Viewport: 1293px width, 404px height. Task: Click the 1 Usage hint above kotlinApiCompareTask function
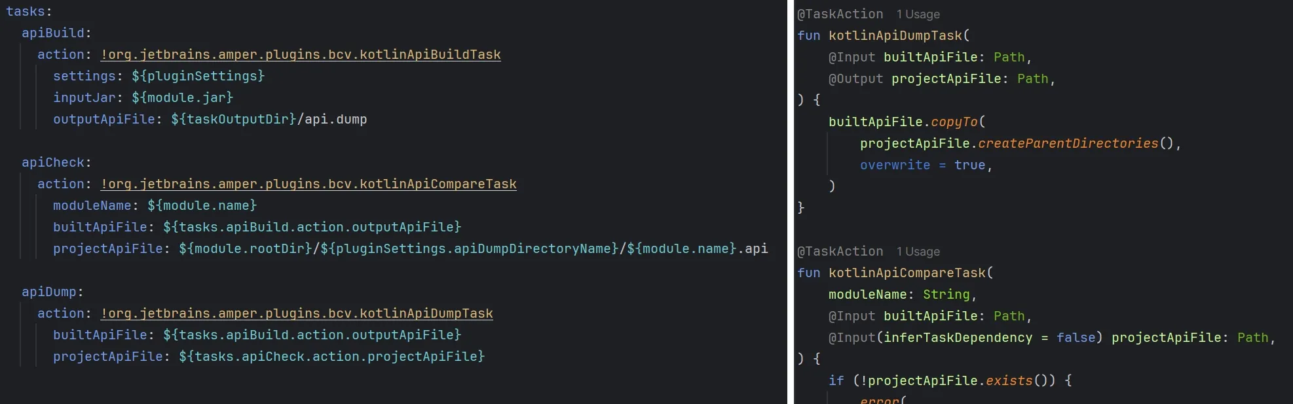click(918, 252)
